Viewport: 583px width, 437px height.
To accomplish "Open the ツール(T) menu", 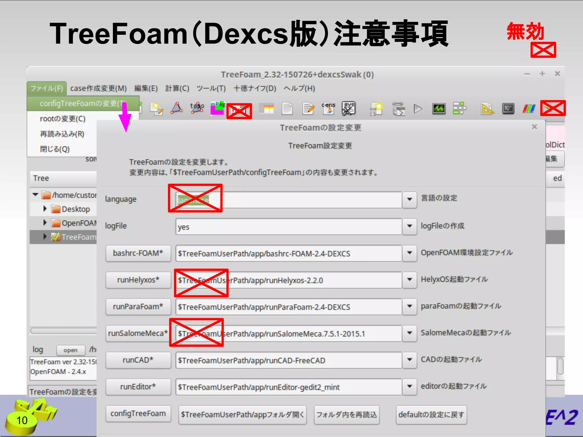I will [211, 88].
